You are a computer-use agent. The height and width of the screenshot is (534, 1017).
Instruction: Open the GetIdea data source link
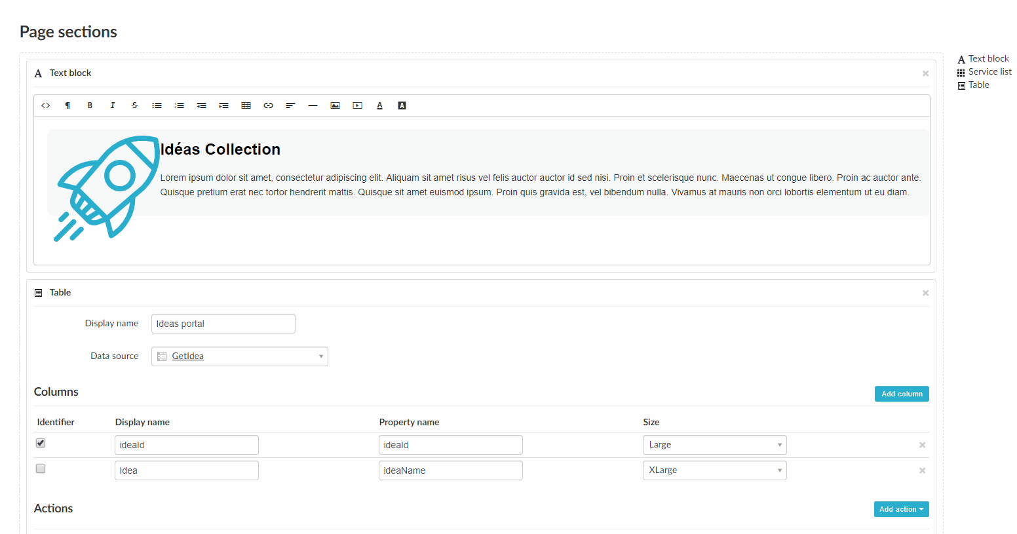tap(188, 356)
